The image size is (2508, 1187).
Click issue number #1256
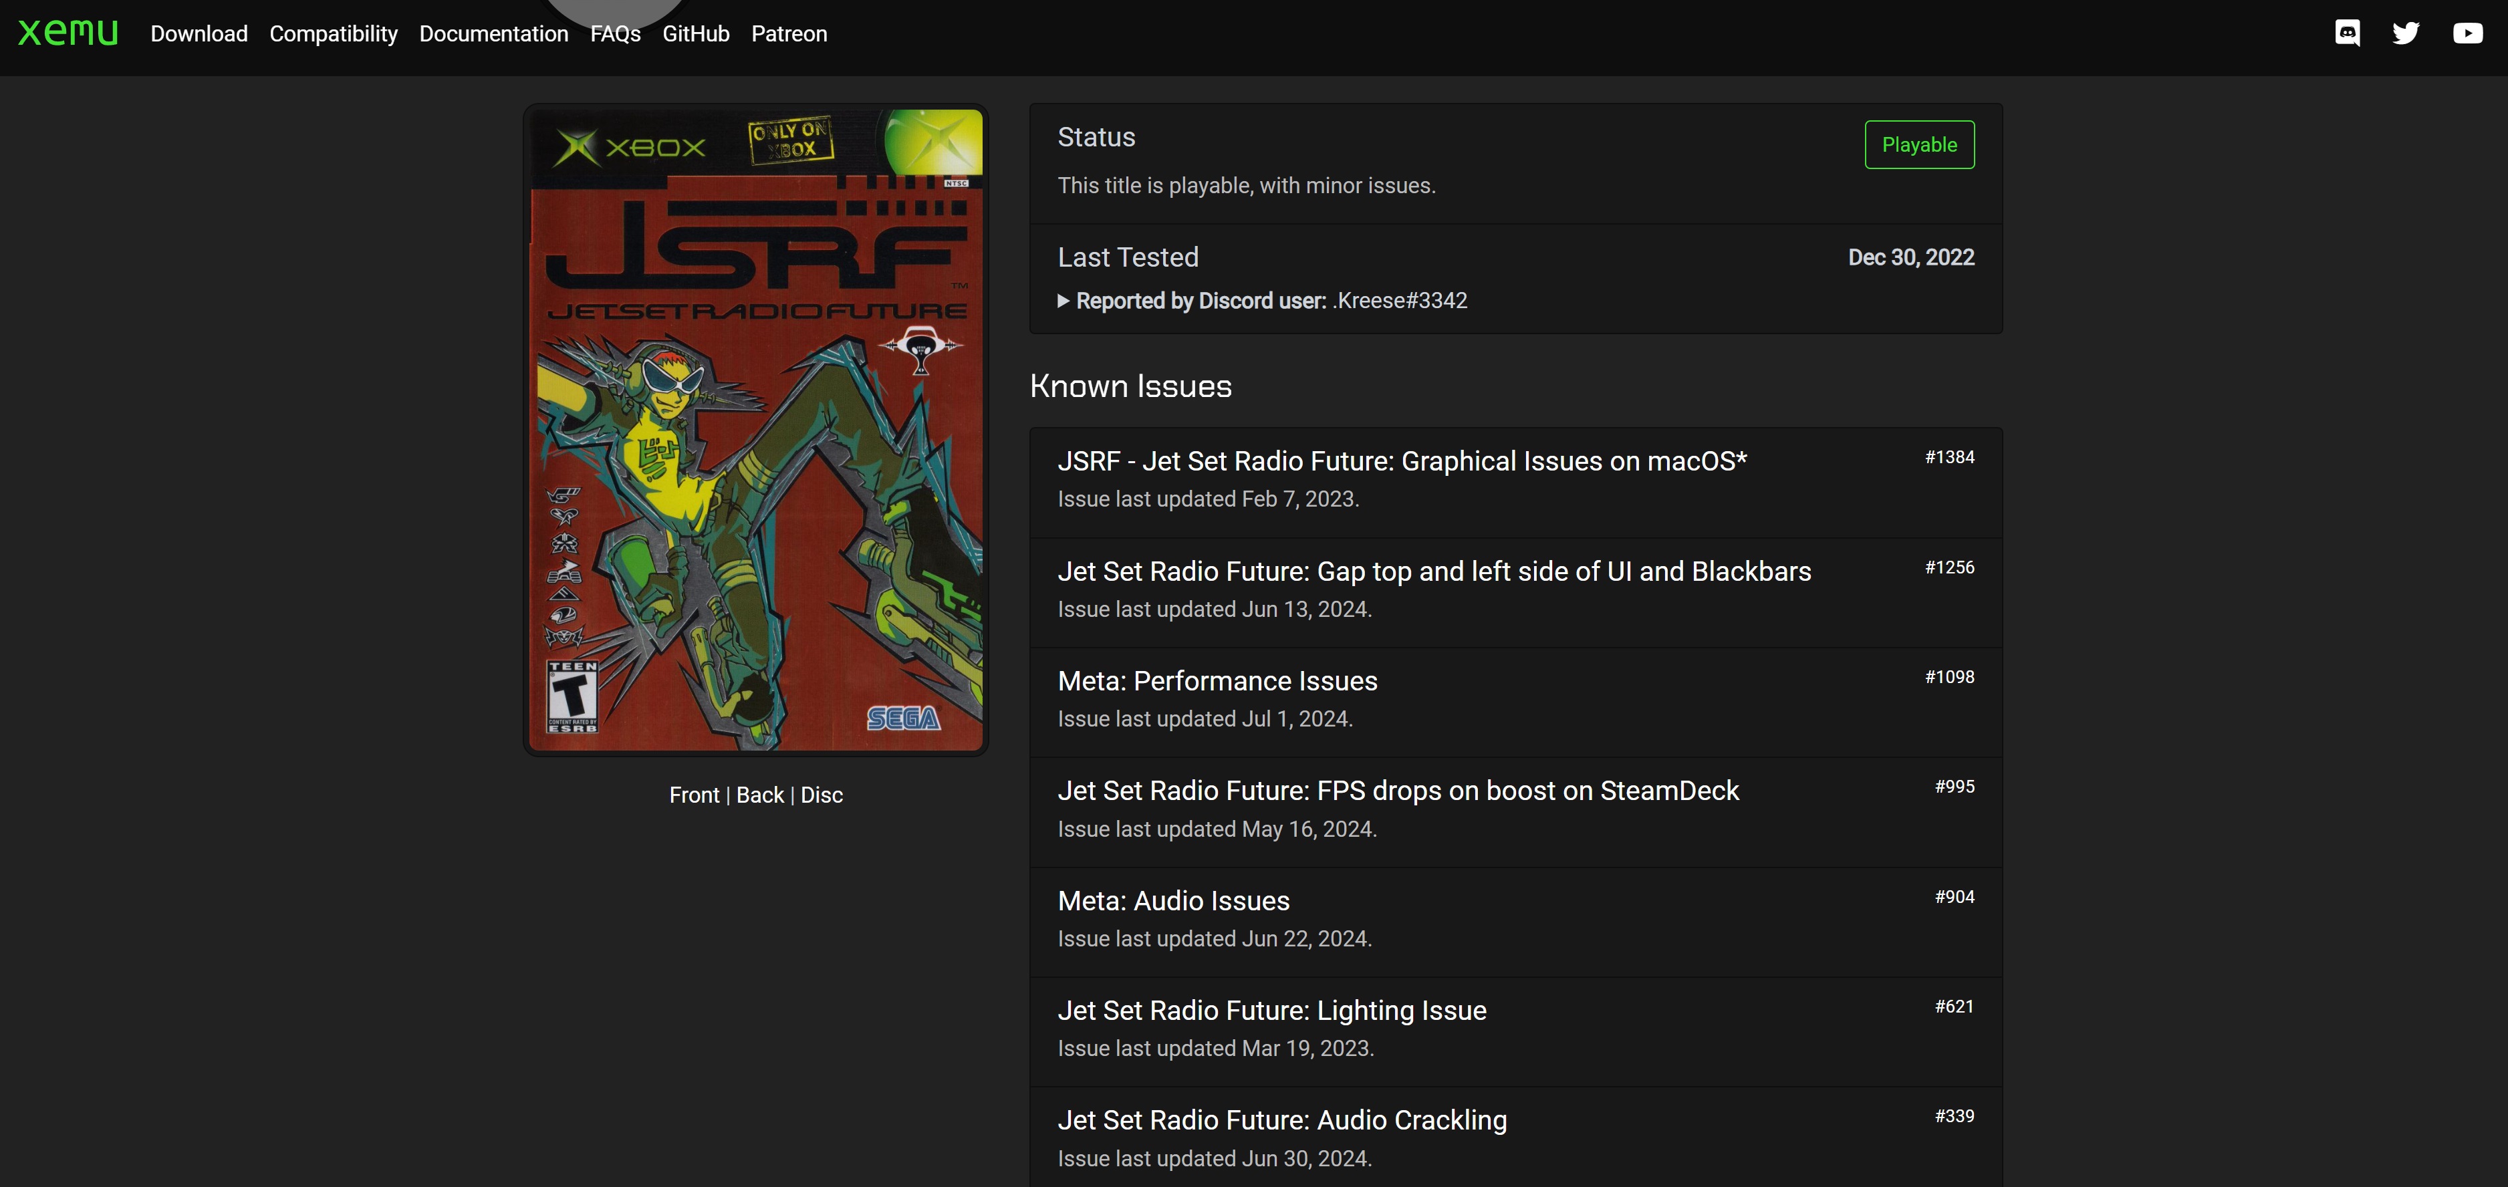[x=1949, y=567]
